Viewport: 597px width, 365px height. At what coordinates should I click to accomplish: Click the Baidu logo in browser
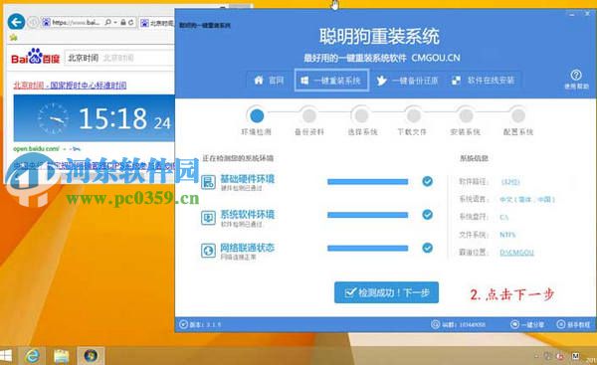[36, 57]
